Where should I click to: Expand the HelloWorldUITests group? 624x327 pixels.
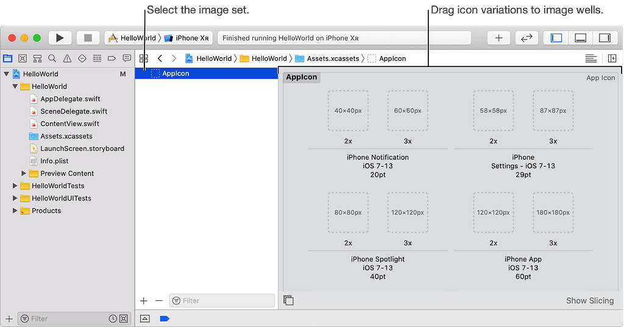point(15,198)
